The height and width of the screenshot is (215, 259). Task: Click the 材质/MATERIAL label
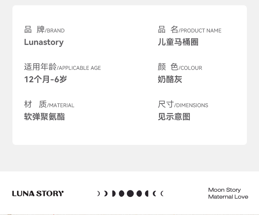coord(49,105)
